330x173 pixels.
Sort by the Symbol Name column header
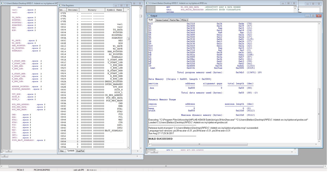pos(114,10)
